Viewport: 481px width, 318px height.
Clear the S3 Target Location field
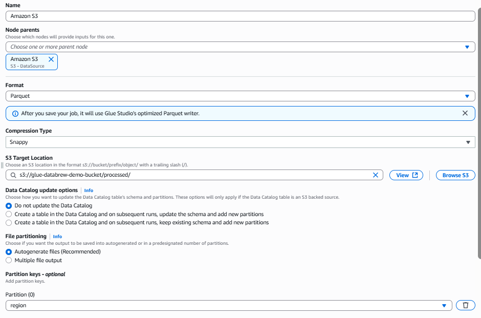(375, 175)
